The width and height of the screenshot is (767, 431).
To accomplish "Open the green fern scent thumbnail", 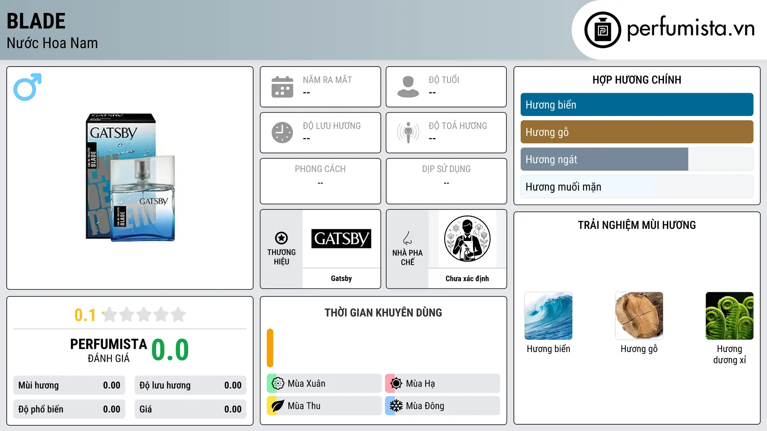I will point(730,316).
